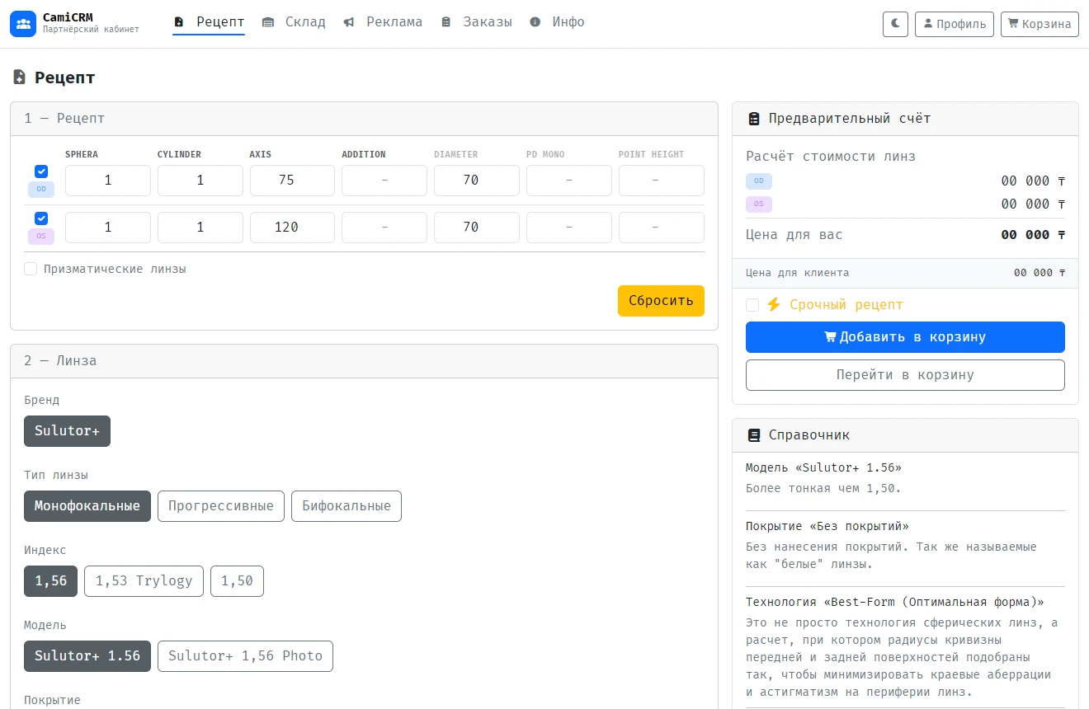Click the OS badge under second checkbox
The width and height of the screenshot is (1089, 709).
pos(41,237)
